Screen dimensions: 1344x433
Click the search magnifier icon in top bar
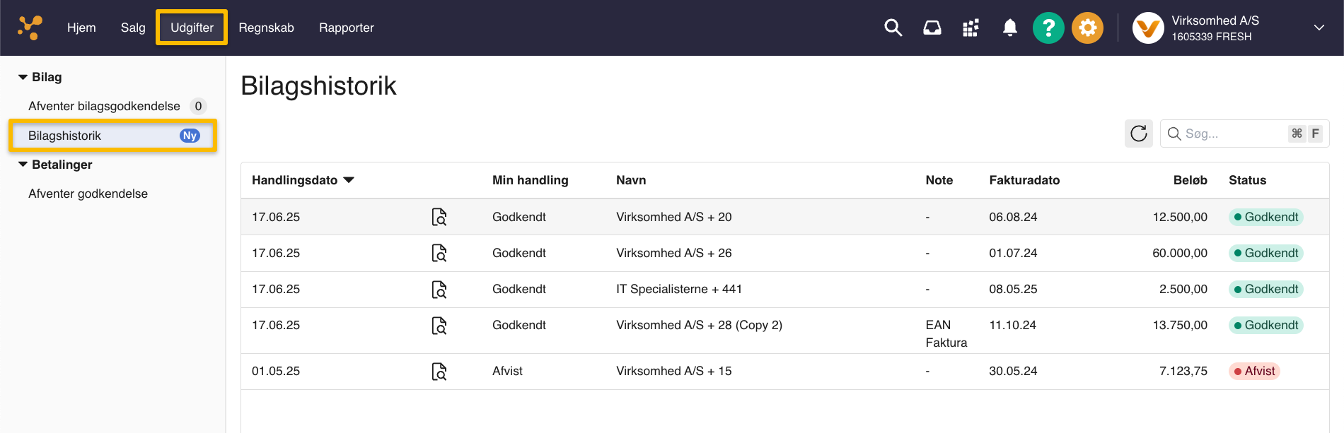pos(893,28)
